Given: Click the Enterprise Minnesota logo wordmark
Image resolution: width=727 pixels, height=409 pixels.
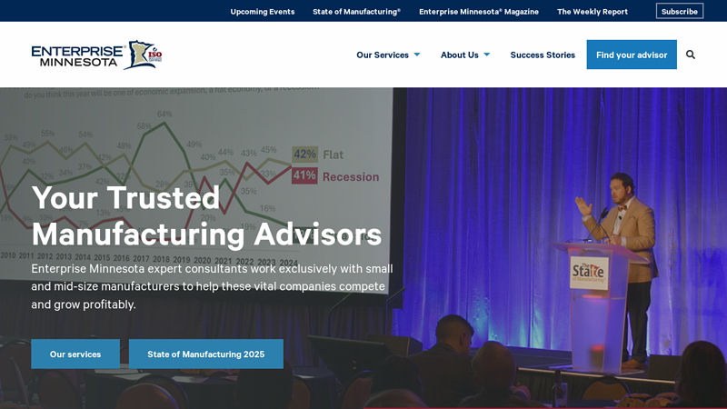Looking at the screenshot, I should [x=75, y=55].
